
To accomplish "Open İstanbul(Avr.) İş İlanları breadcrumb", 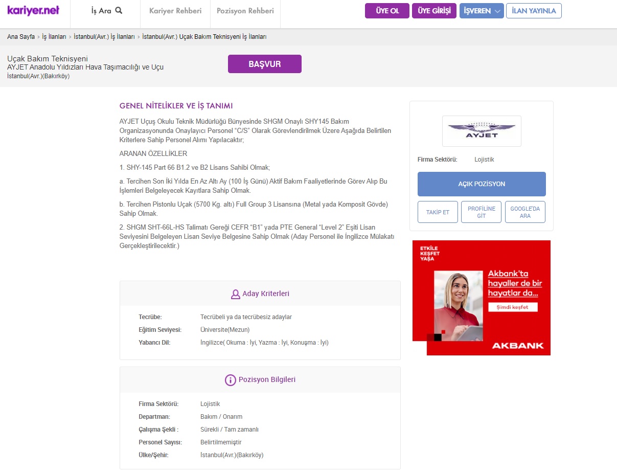I will point(104,37).
